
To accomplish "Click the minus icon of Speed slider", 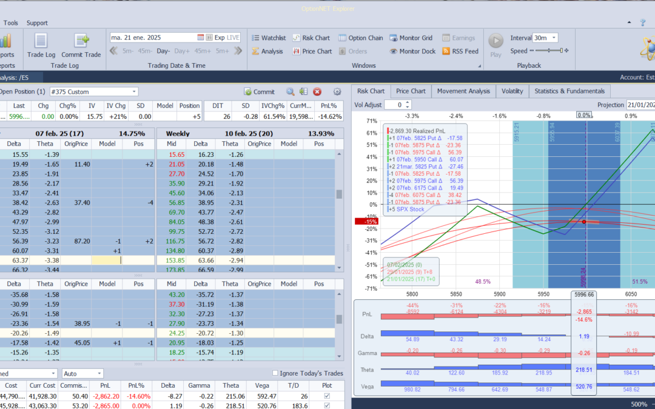I will [x=532, y=51].
